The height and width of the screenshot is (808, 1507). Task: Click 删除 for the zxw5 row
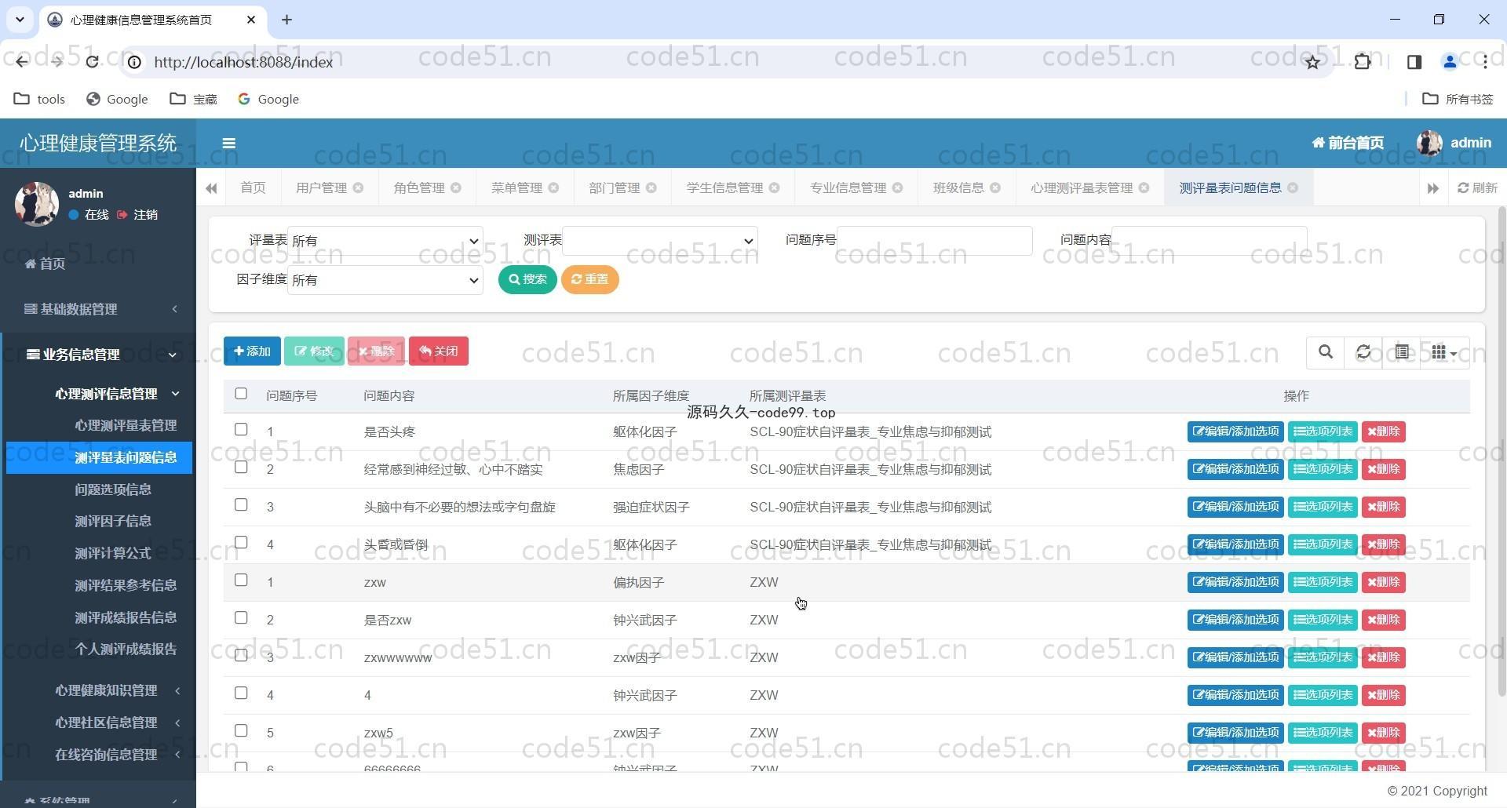[1383, 733]
